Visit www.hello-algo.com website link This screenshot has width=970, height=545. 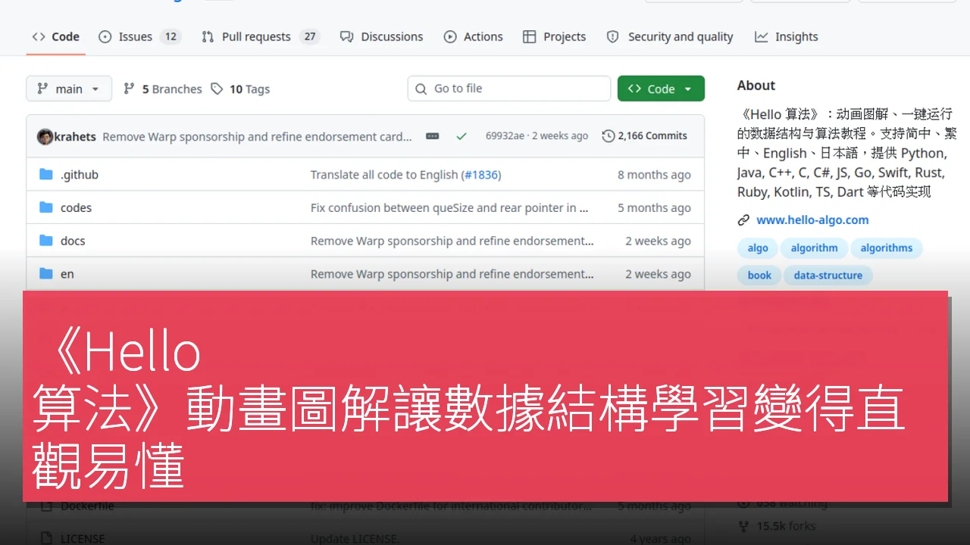[812, 220]
